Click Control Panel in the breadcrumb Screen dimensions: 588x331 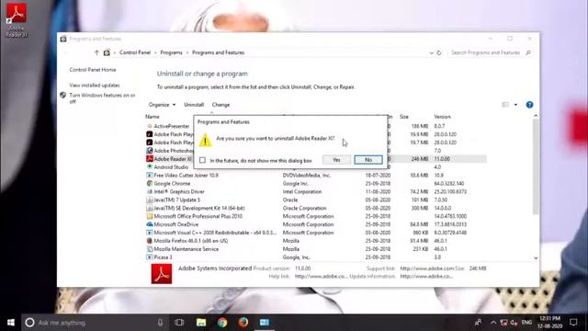point(135,53)
